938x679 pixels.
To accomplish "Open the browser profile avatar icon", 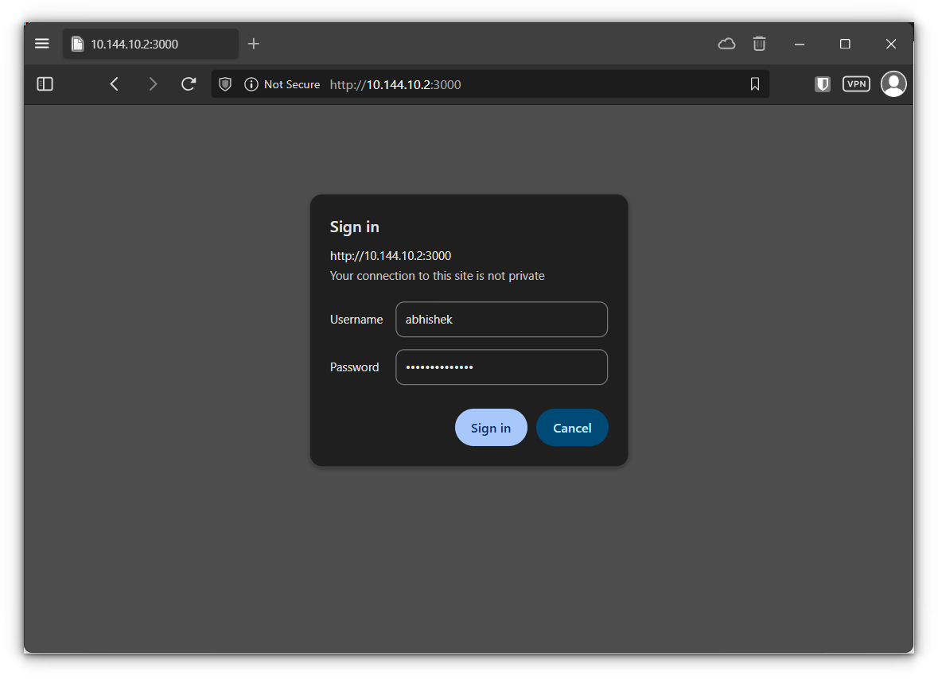I will click(x=893, y=83).
